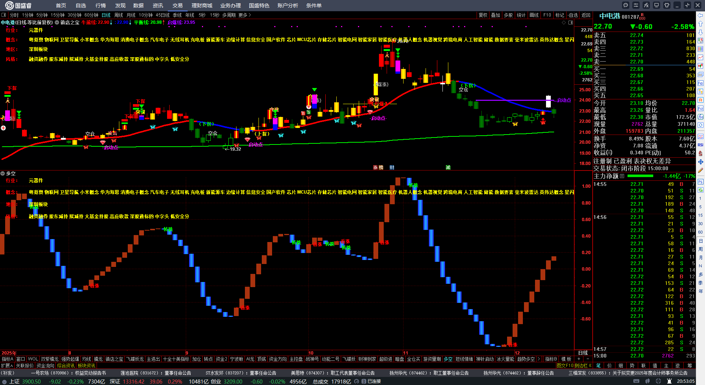
Task: Select the 笔 tab in trade panel
Action: pos(599,366)
